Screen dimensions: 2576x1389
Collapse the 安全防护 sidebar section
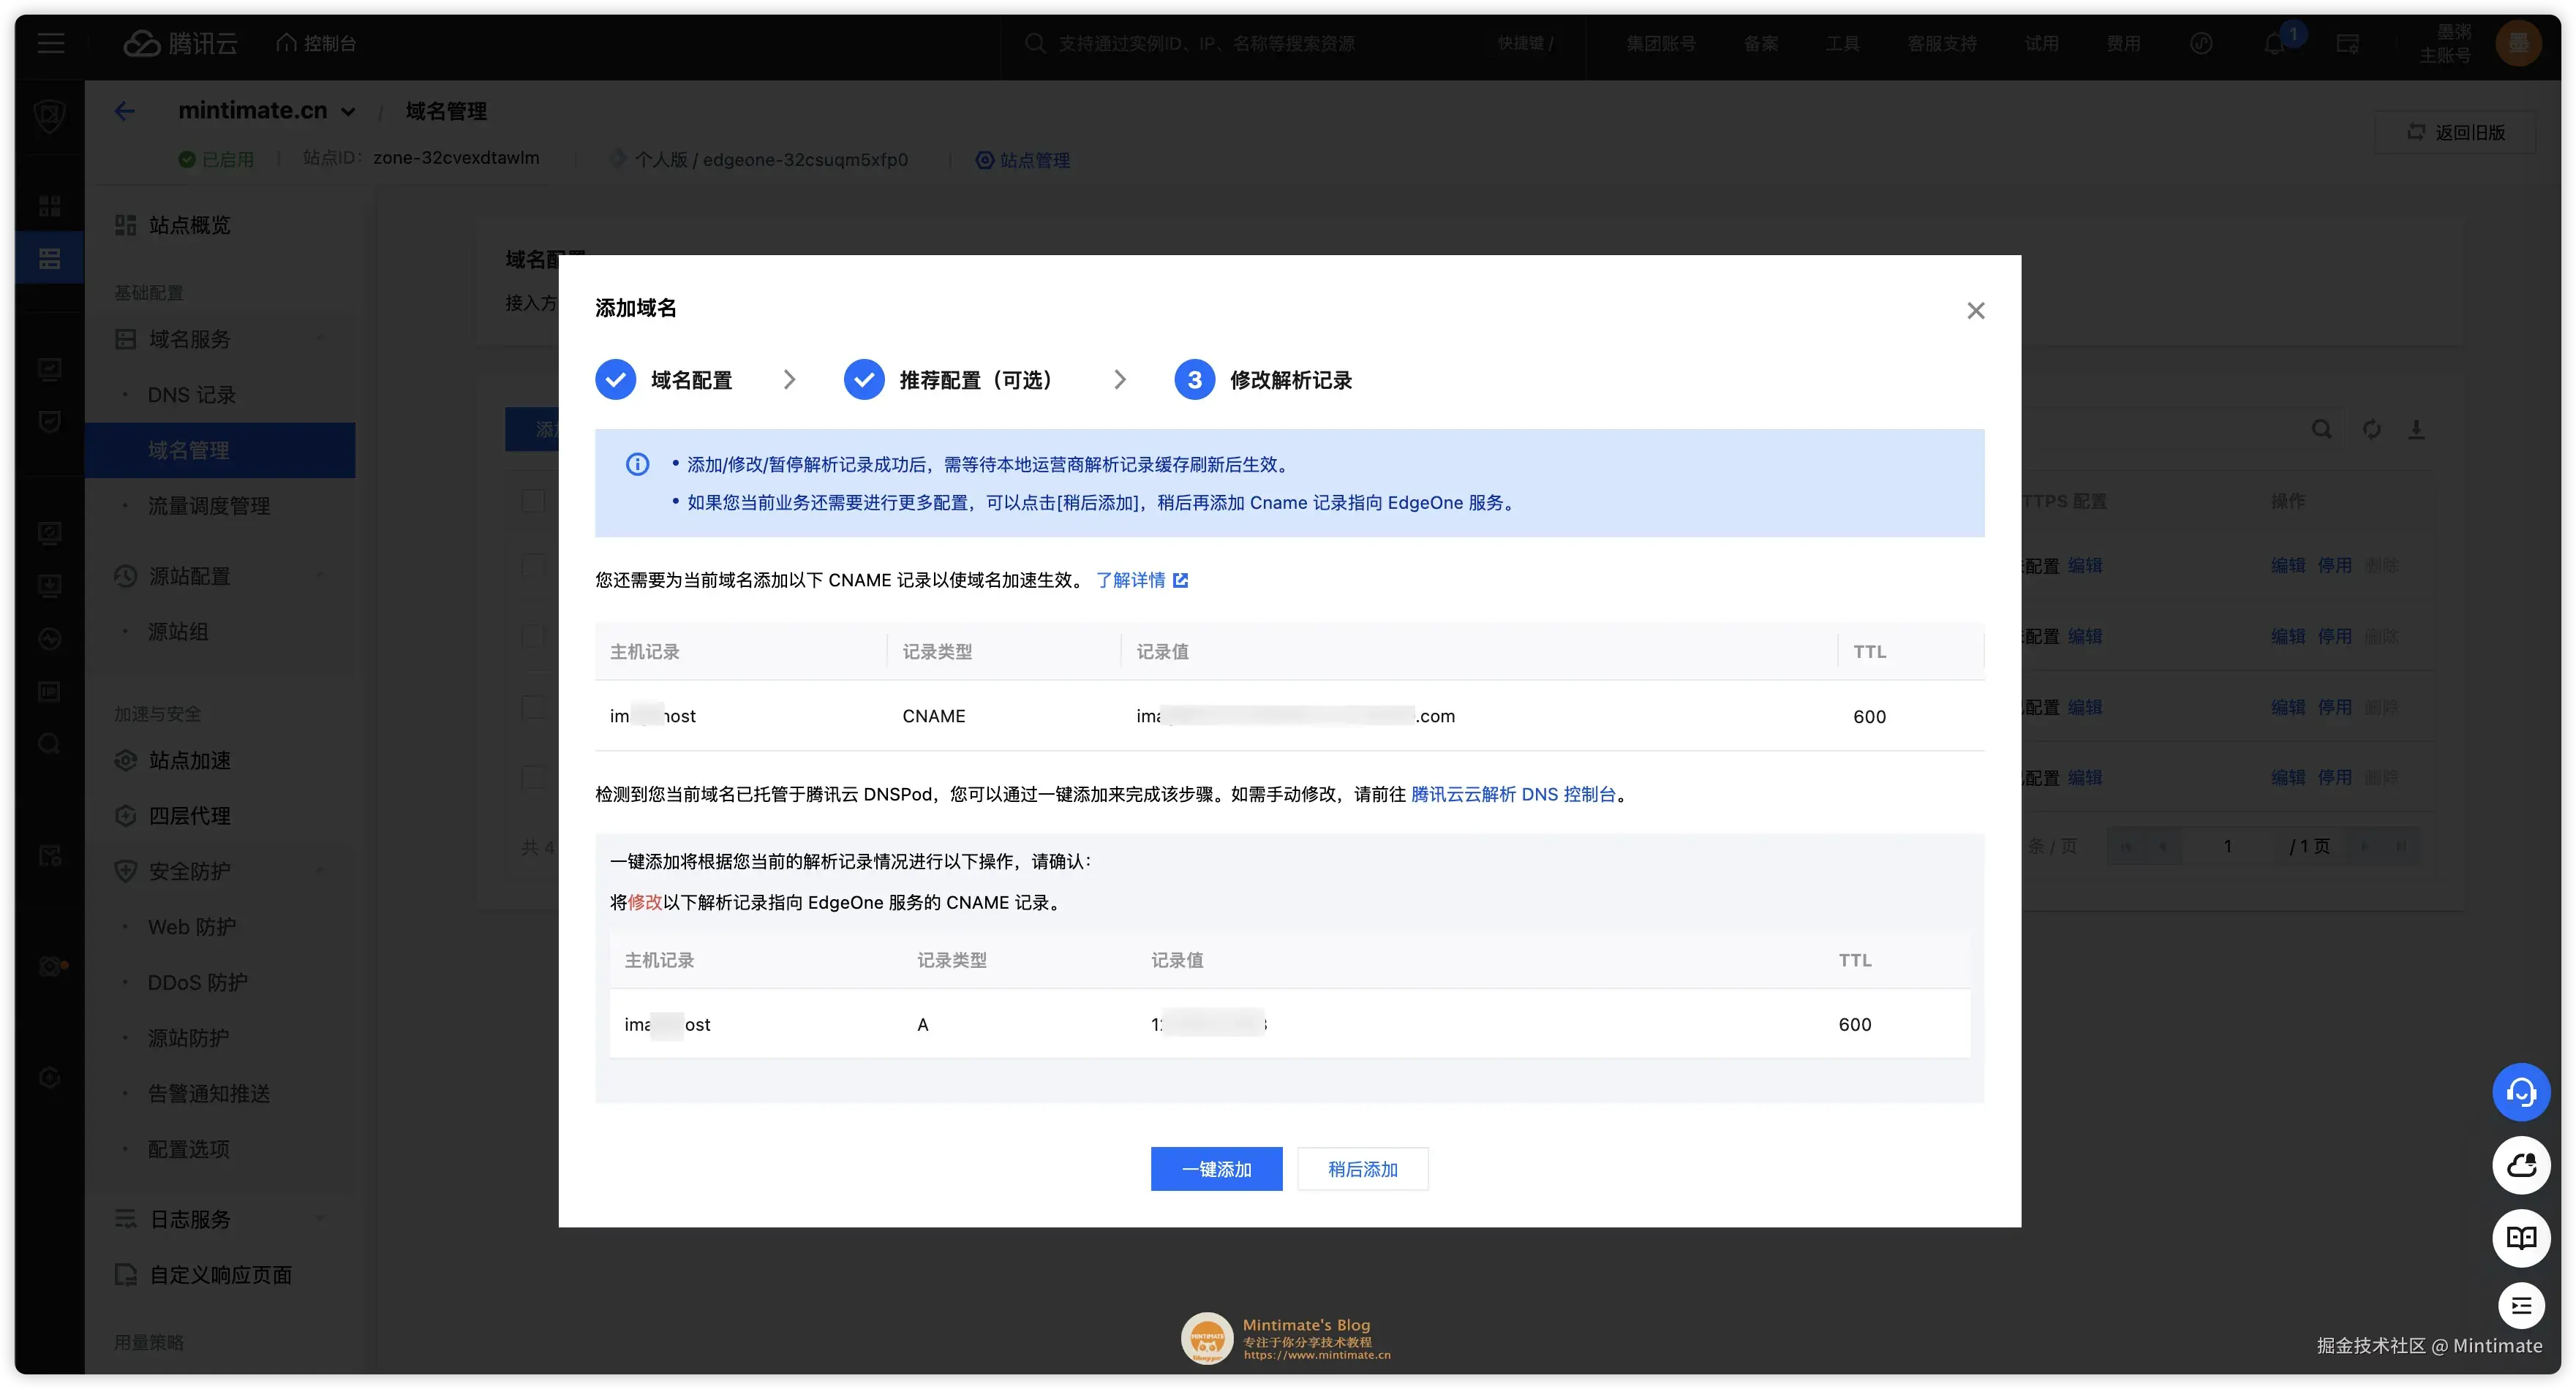click(x=321, y=871)
